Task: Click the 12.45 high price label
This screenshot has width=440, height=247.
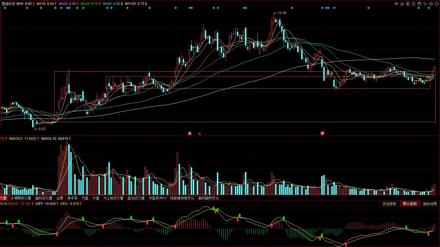Action: (282, 13)
